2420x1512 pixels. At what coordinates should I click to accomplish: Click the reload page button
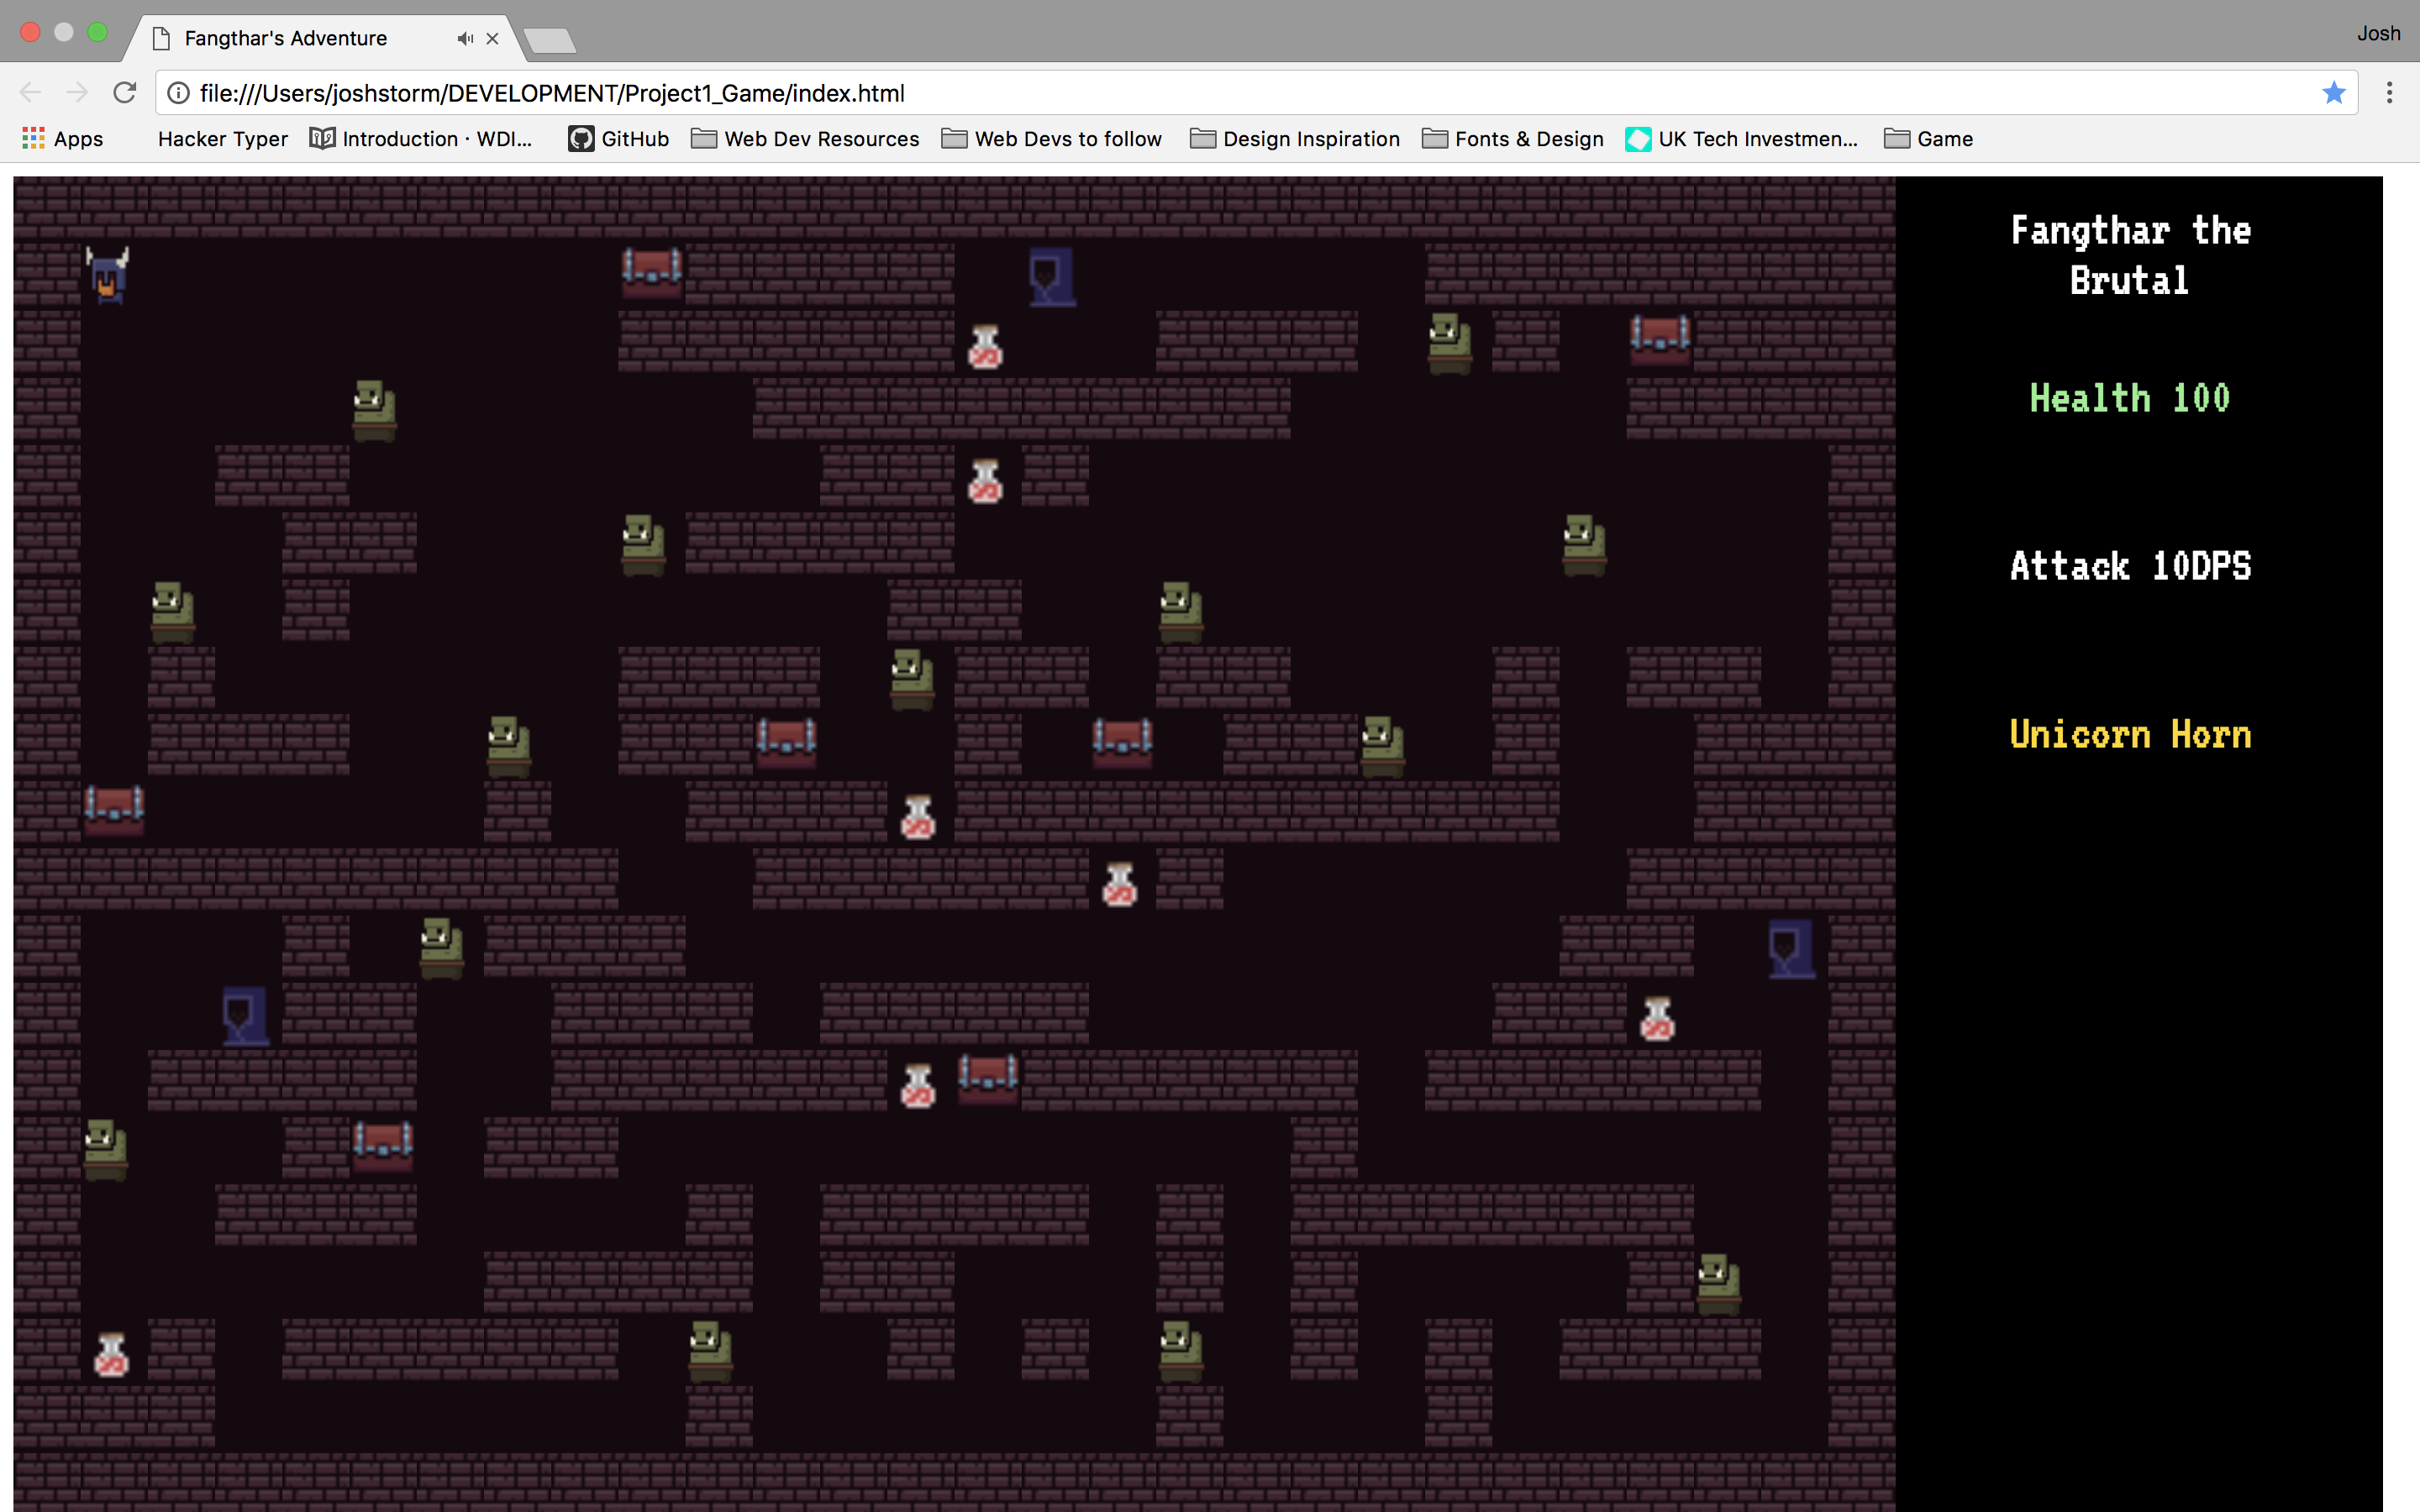click(x=125, y=93)
